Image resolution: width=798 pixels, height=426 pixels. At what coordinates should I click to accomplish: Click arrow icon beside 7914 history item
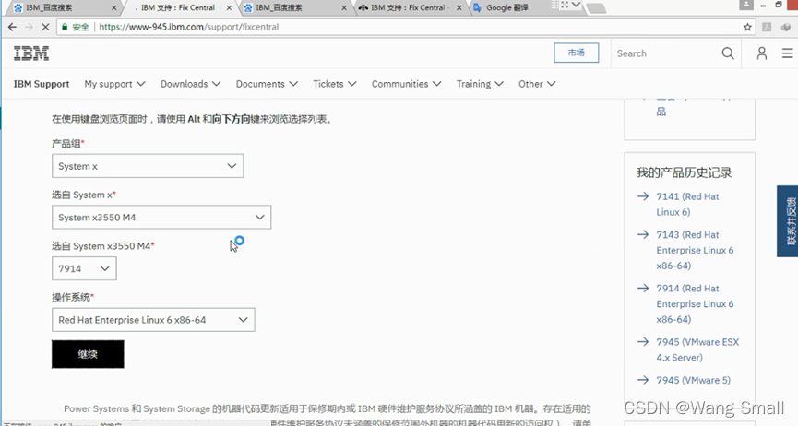[x=643, y=288]
